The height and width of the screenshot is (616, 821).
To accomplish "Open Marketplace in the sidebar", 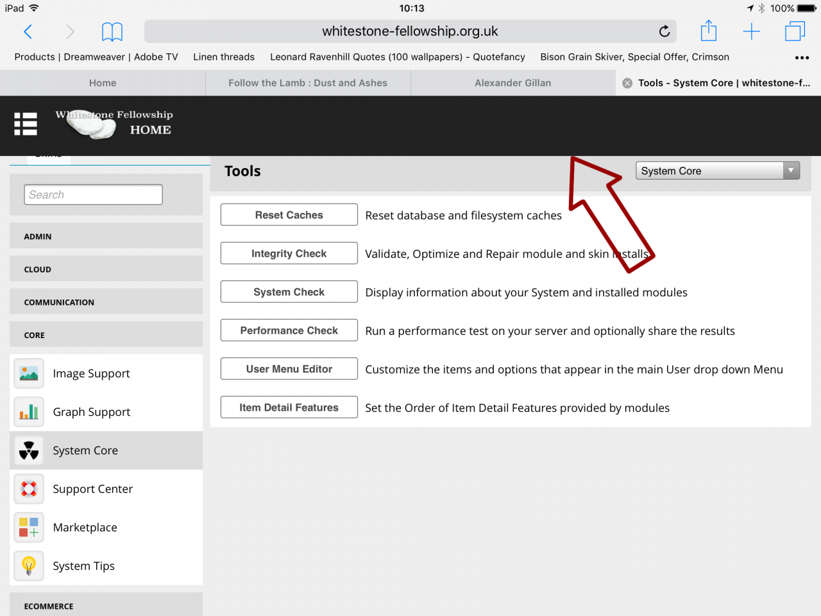I will pyautogui.click(x=106, y=527).
